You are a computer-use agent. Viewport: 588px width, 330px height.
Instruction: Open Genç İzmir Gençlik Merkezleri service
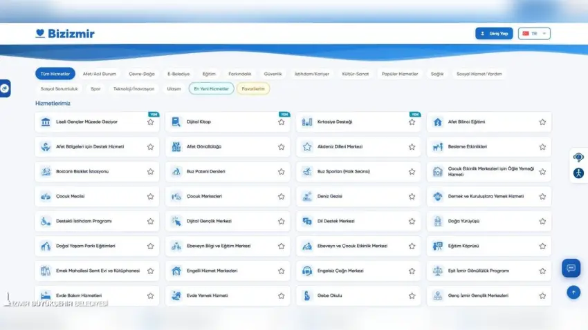[x=489, y=295]
